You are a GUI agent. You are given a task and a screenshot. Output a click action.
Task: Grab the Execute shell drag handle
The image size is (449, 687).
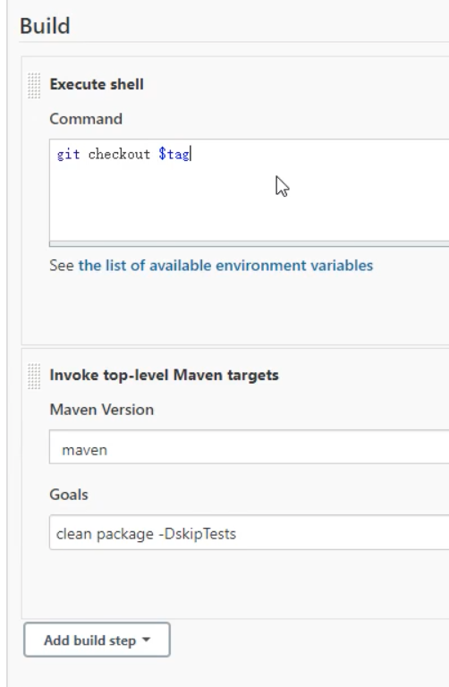coord(34,86)
